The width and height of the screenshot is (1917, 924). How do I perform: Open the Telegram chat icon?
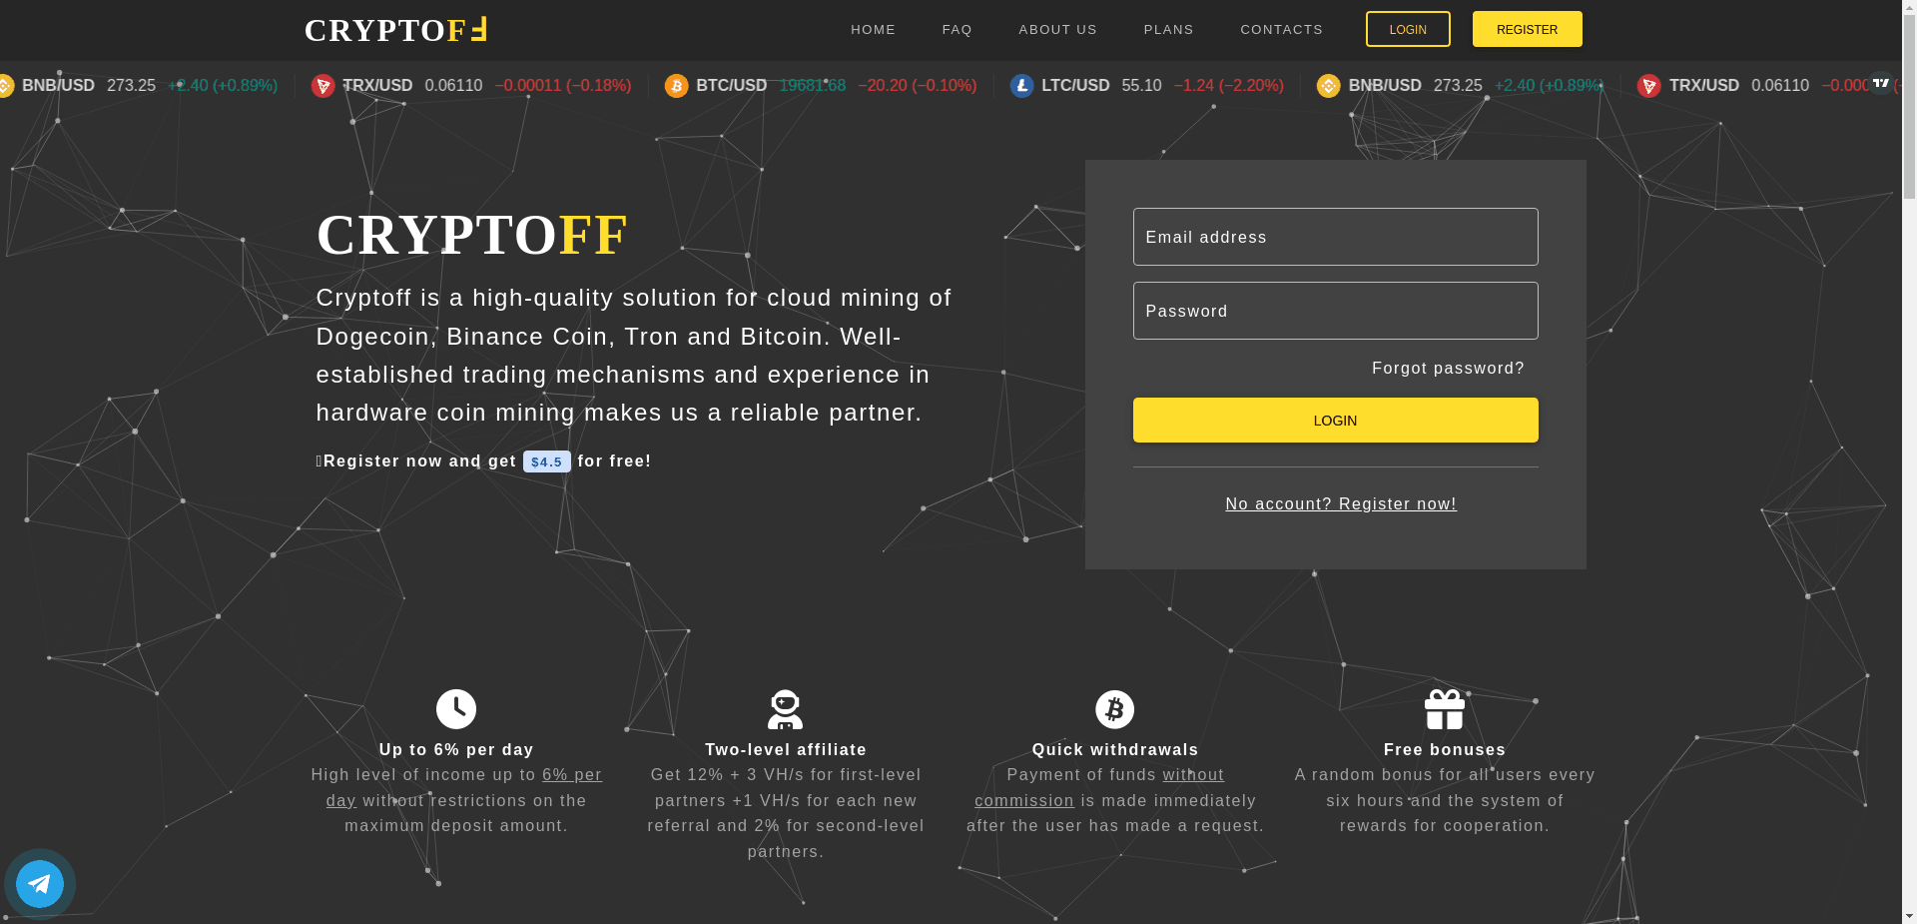(x=40, y=883)
